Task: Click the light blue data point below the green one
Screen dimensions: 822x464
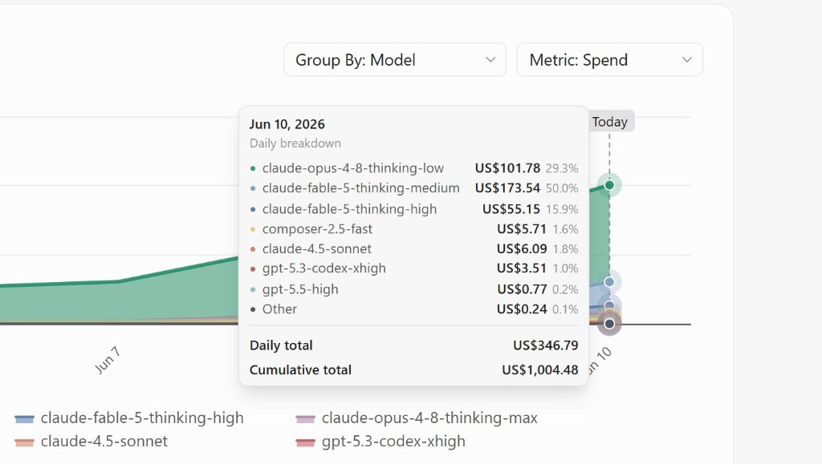Action: pyautogui.click(x=609, y=282)
